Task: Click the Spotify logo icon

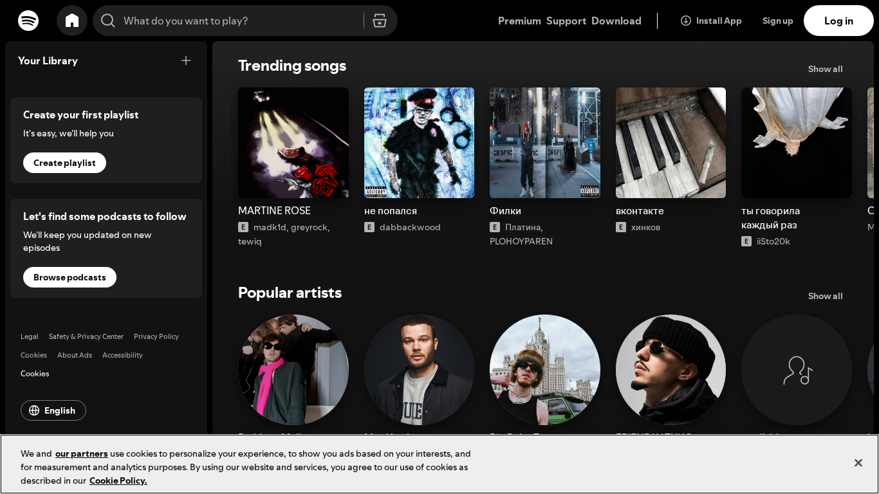Action: click(x=28, y=21)
